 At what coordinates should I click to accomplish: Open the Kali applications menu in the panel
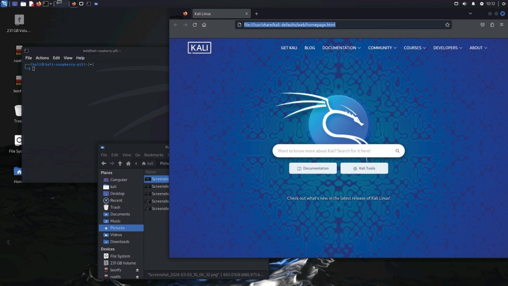tap(4, 3)
